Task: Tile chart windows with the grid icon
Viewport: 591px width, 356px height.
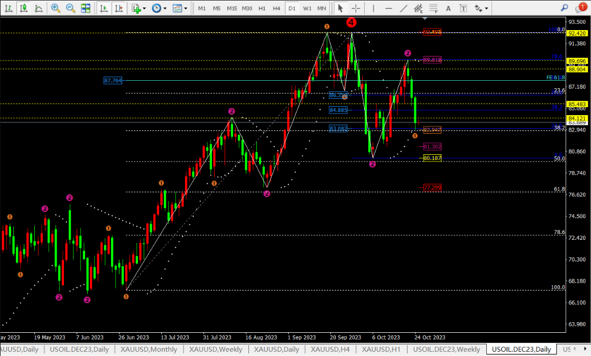Action: click(86, 8)
